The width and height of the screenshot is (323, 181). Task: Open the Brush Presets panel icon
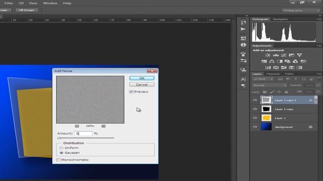click(x=243, y=61)
